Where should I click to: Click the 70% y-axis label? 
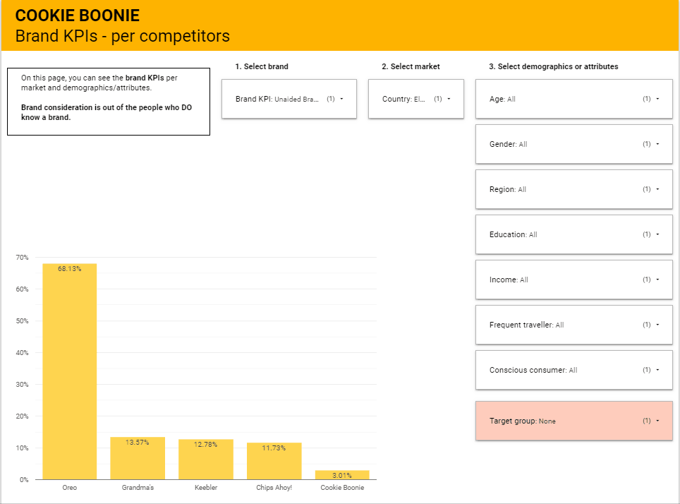[22, 258]
